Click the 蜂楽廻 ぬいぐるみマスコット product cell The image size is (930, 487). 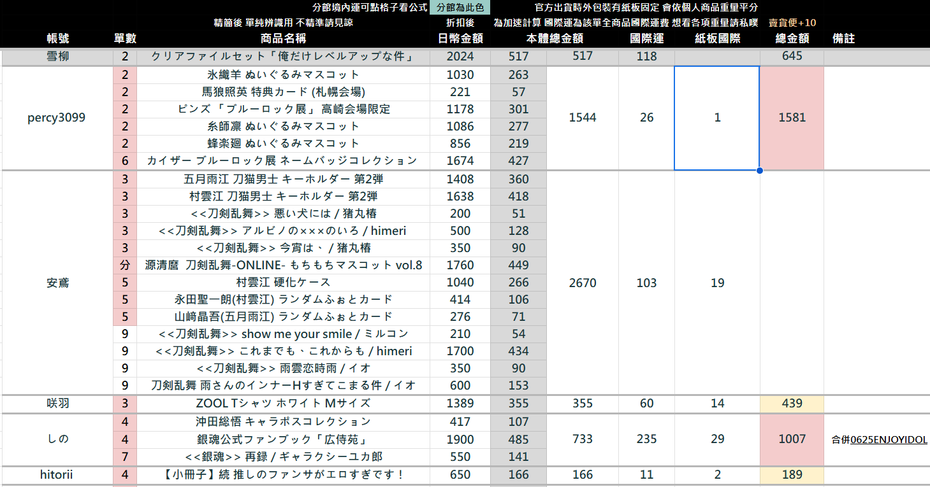tap(283, 143)
